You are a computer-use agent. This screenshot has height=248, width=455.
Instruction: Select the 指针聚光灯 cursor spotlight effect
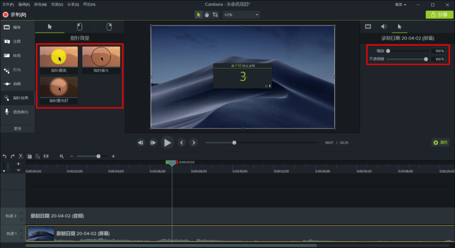coord(59,90)
